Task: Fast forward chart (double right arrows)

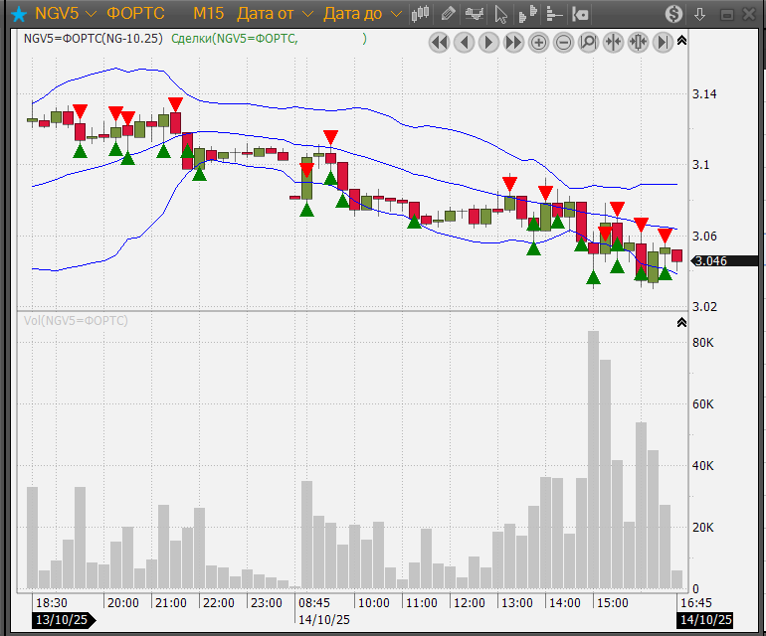Action: [513, 43]
